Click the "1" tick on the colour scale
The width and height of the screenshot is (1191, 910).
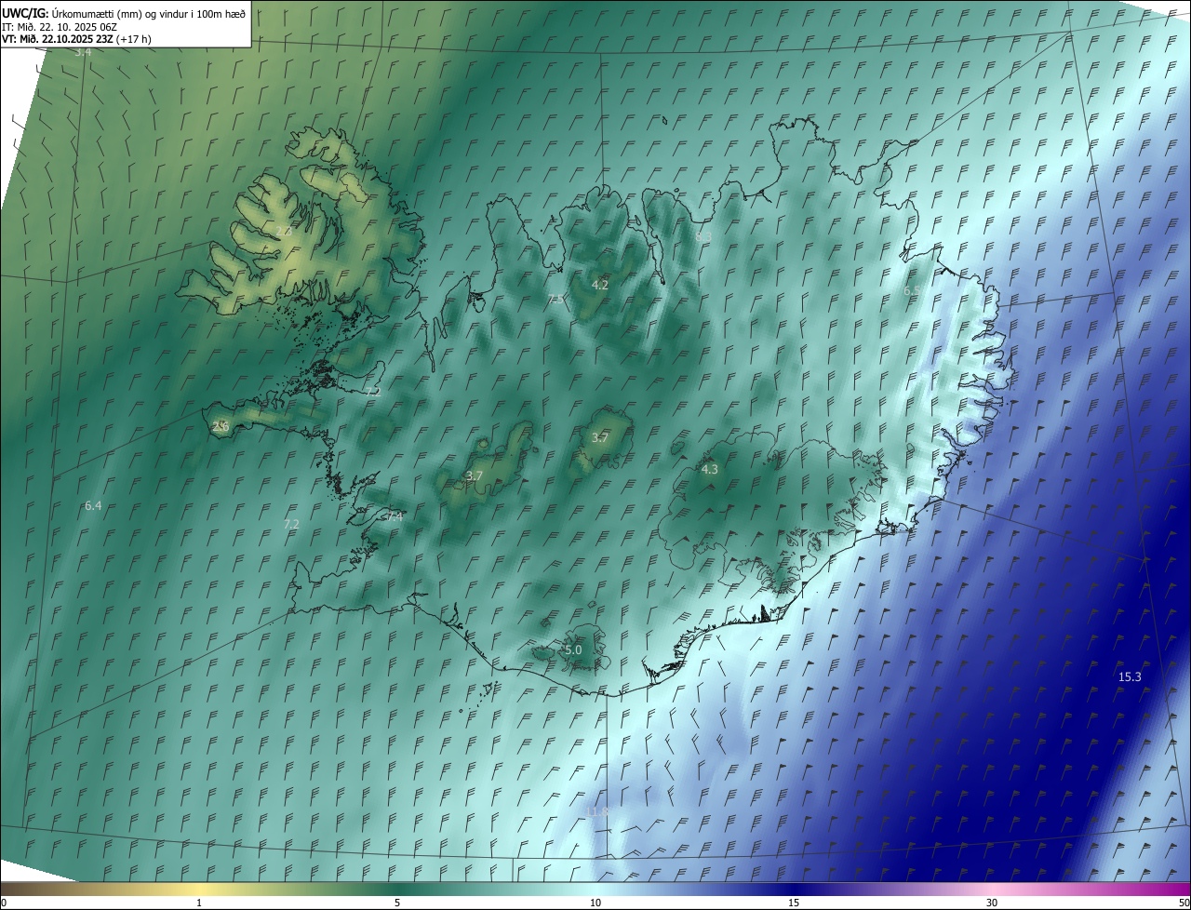199,903
